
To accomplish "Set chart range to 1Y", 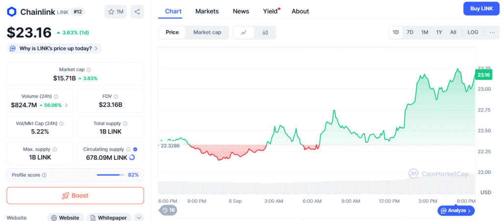I will [x=439, y=33].
